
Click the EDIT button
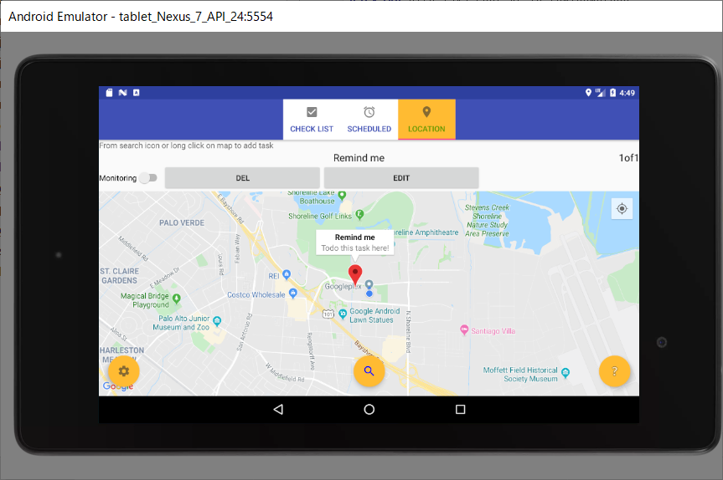point(401,178)
